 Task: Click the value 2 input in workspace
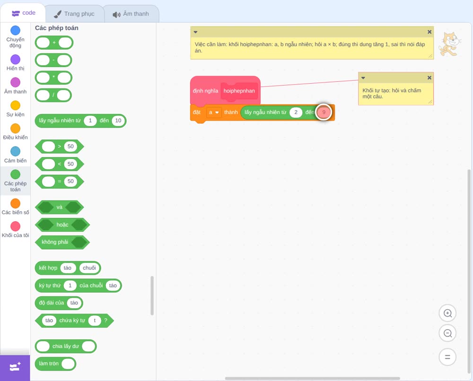(296, 113)
